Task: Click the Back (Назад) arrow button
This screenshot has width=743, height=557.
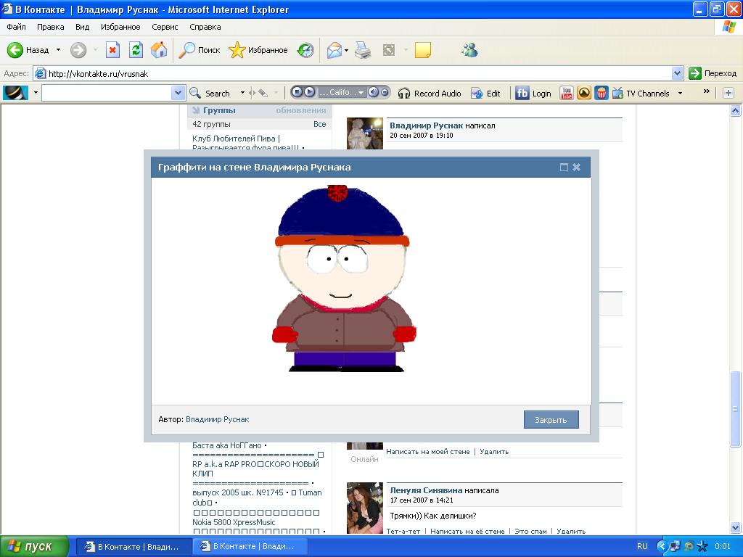Action: [x=28, y=50]
